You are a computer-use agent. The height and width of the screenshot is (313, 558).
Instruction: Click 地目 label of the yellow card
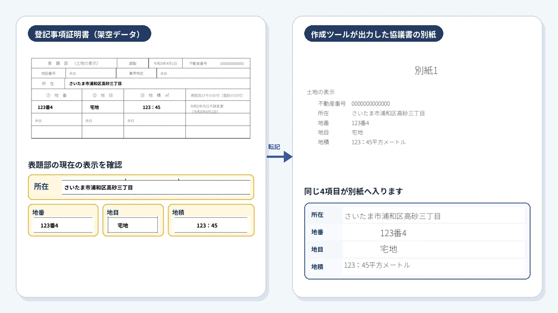(113, 213)
